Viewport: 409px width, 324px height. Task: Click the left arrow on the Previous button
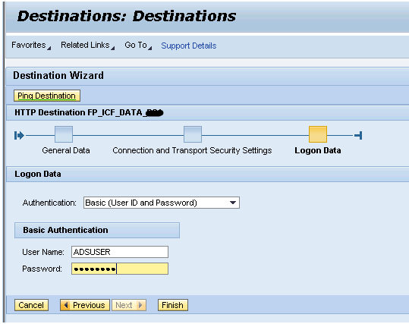pyautogui.click(x=66, y=305)
